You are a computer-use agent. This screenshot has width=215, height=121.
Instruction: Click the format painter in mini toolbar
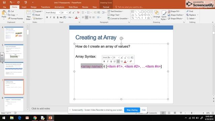(131, 61)
